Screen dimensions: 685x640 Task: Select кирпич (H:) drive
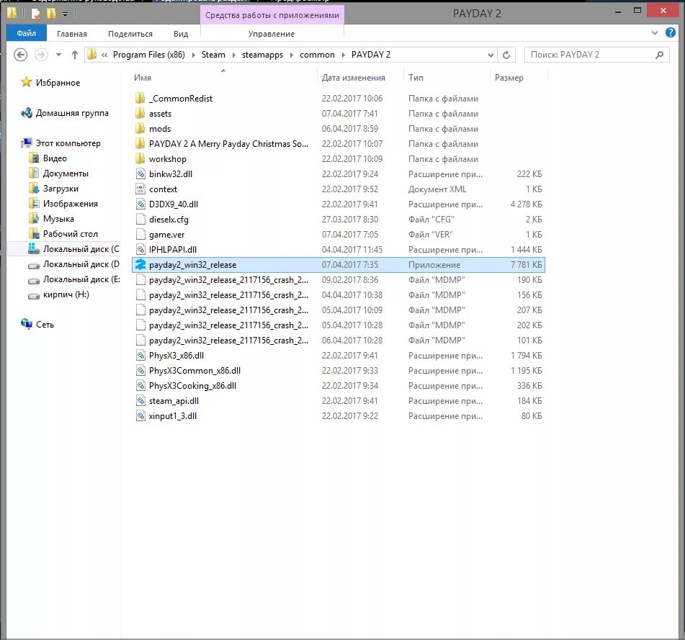click(66, 294)
